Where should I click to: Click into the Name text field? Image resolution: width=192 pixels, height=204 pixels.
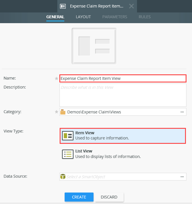123,78
